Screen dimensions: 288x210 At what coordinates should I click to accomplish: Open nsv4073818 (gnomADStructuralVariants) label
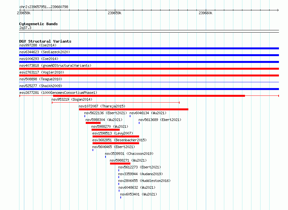pyautogui.click(x=55, y=65)
